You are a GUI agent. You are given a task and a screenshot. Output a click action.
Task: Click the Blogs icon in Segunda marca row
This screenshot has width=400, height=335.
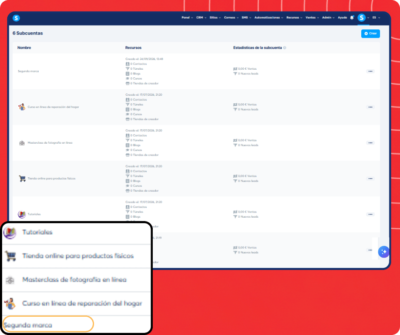click(128, 74)
